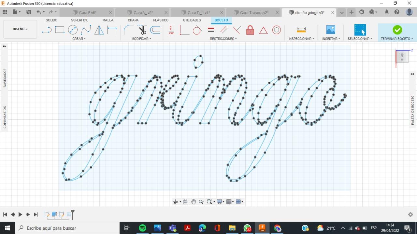Select the Line sketch tool
This screenshot has height=234, width=417.
click(x=47, y=30)
